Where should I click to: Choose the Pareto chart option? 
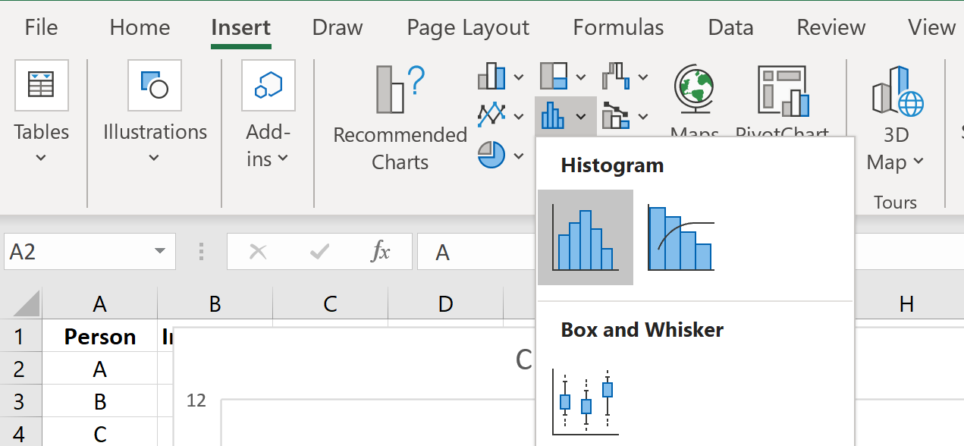point(680,237)
